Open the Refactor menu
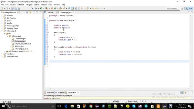This screenshot has height=109, width=194. point(21,5)
